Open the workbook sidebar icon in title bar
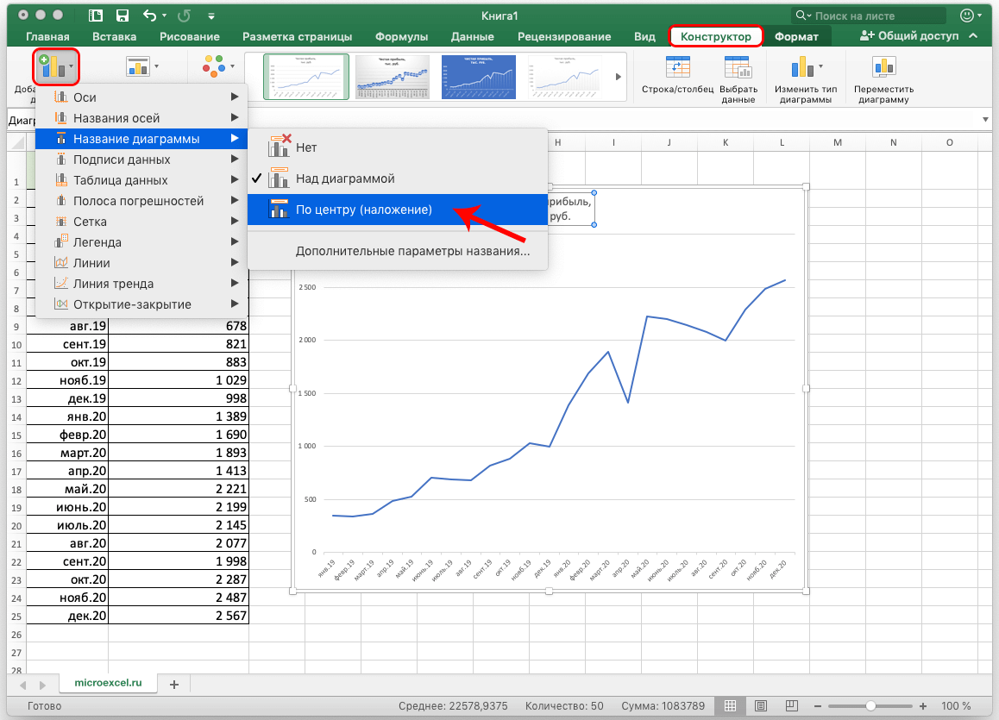999x720 pixels. (x=96, y=16)
